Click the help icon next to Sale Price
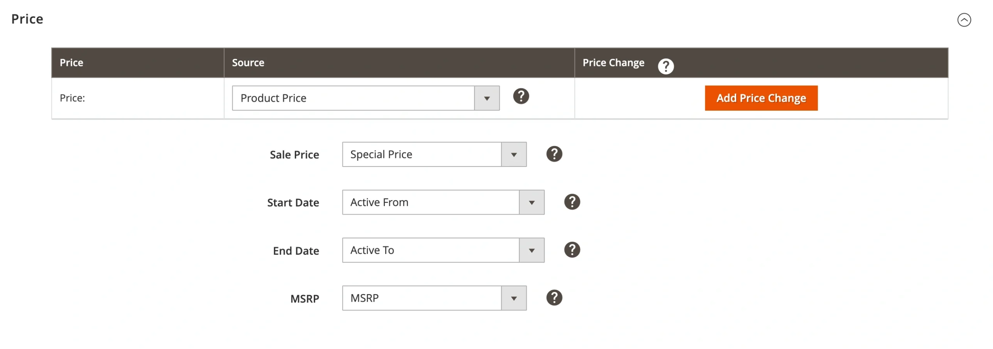Image resolution: width=993 pixels, height=349 pixels. pos(554,154)
